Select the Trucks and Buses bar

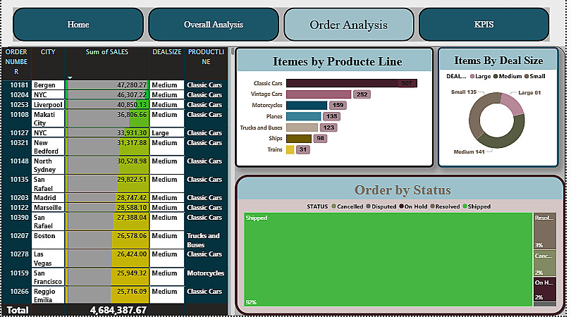pos(302,128)
